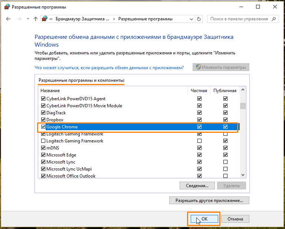Open 'Сведения...' details button
Image resolution: width=285 pixels, height=229 pixels.
[x=197, y=186]
